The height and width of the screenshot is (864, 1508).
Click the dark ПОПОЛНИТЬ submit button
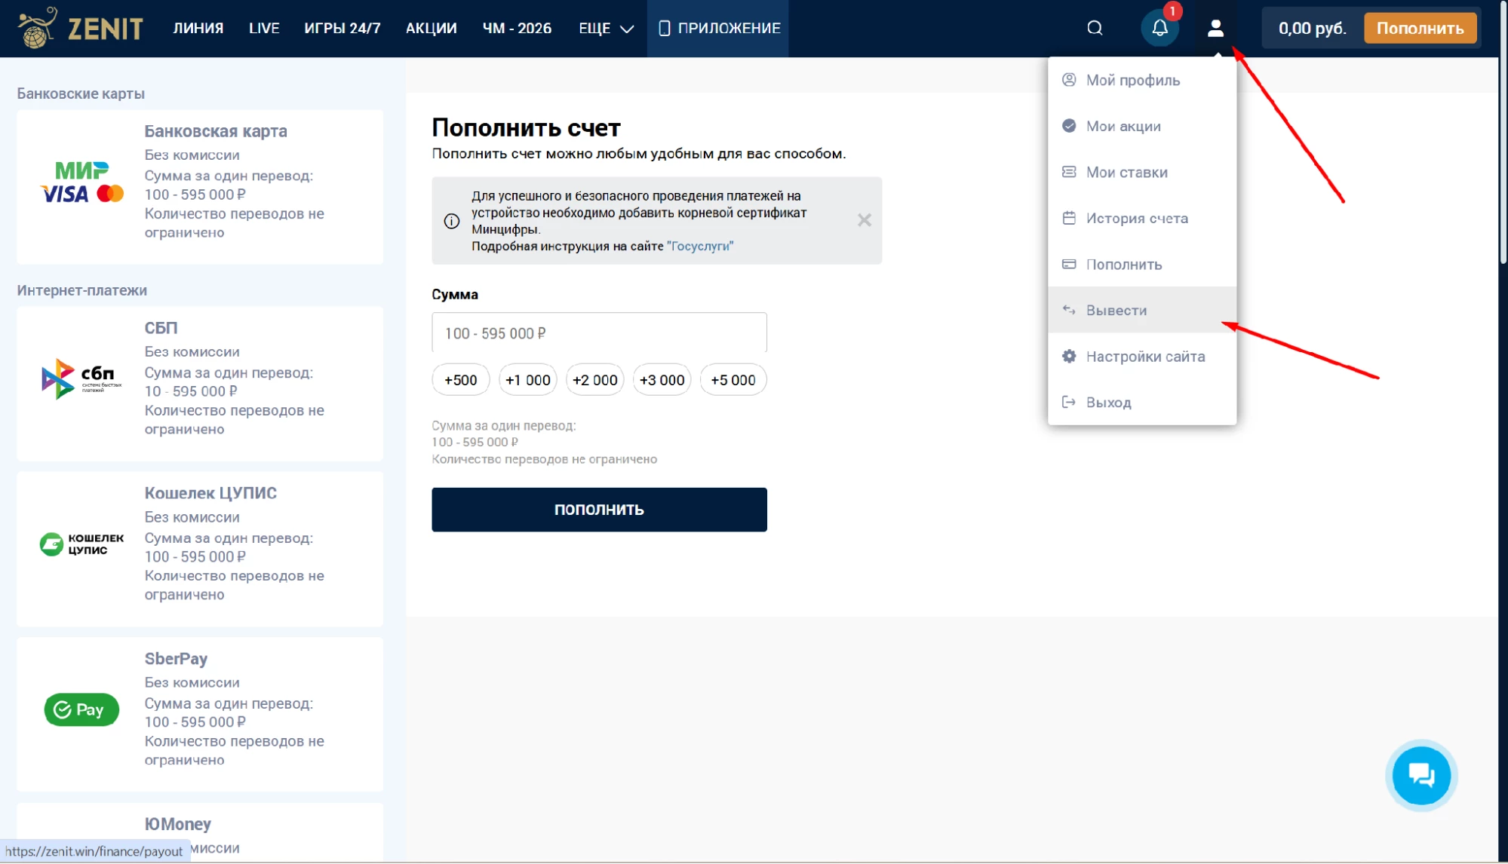tap(599, 510)
